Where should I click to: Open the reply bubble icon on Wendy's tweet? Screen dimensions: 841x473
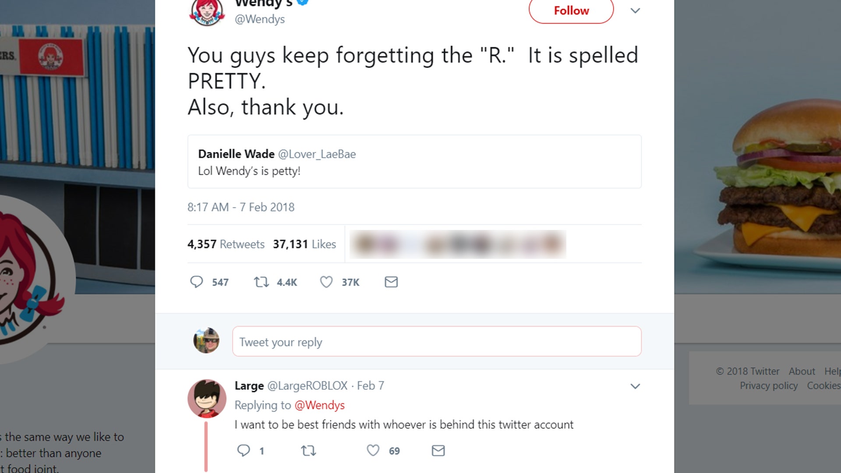click(197, 282)
